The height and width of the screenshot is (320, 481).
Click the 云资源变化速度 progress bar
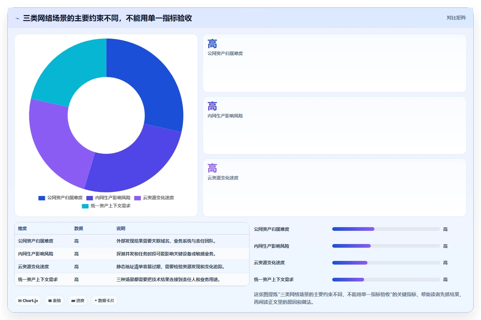386,263
